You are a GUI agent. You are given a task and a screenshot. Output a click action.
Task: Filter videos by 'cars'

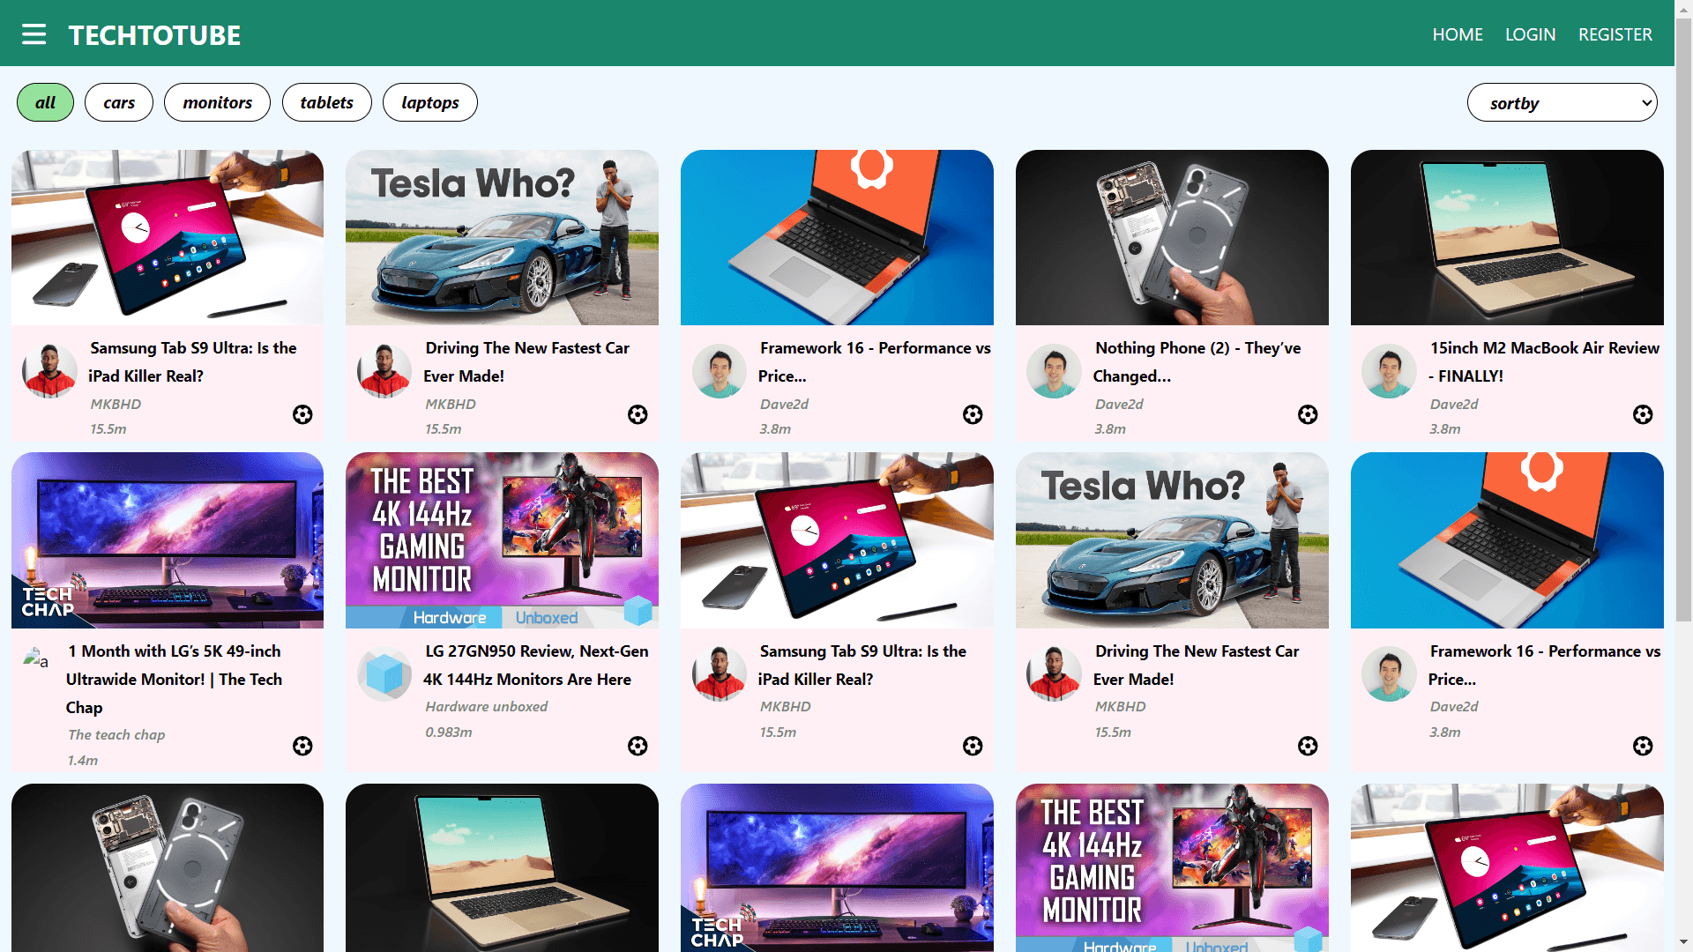119,102
